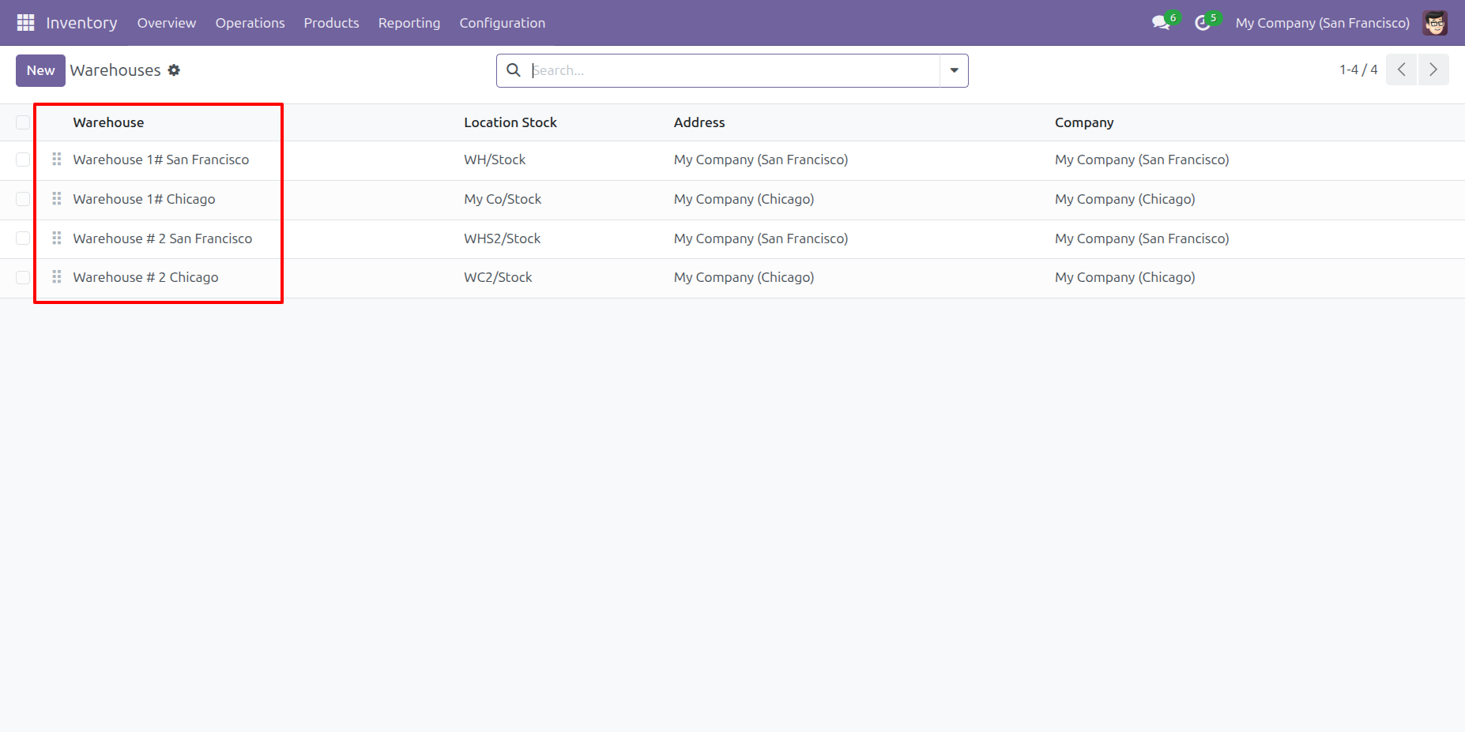Sort by the Address column header
1465x732 pixels.
pos(699,122)
